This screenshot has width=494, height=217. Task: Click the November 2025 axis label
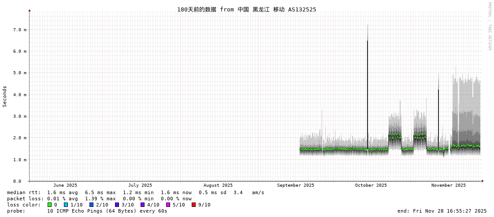pyautogui.click(x=448, y=185)
